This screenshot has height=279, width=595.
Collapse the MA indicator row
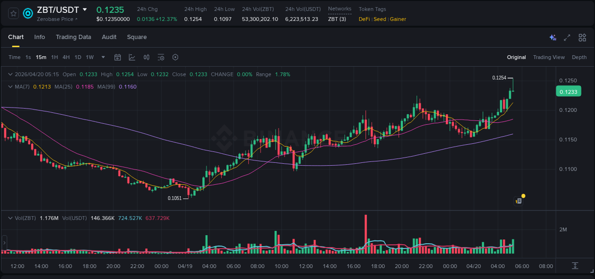10,87
